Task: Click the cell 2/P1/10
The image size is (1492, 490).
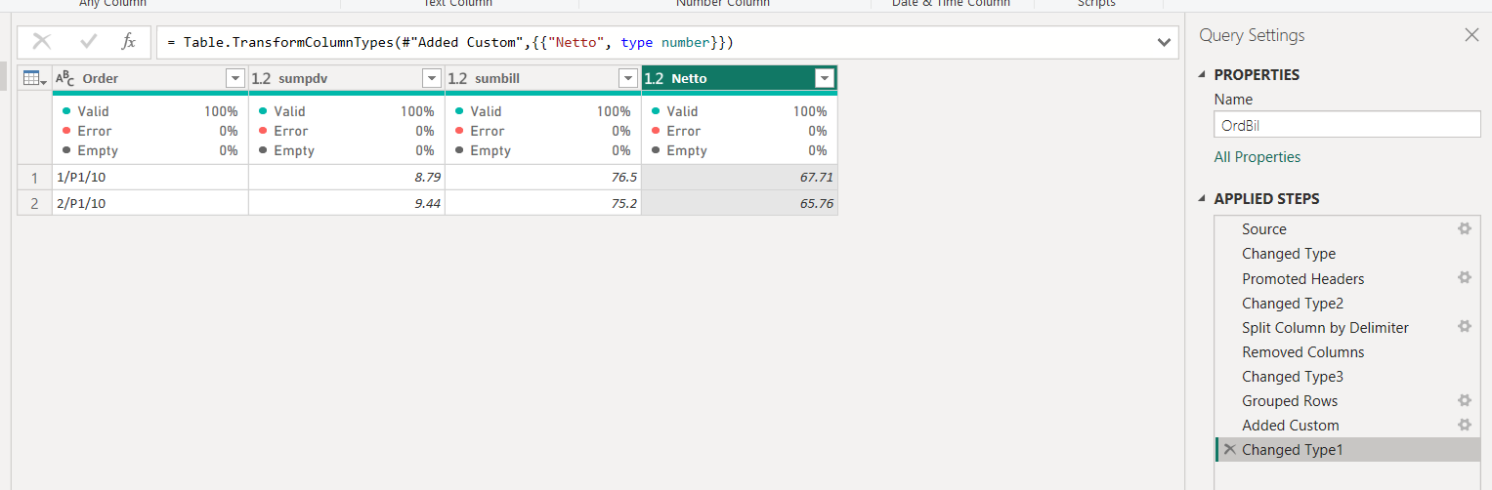Action: coord(150,203)
